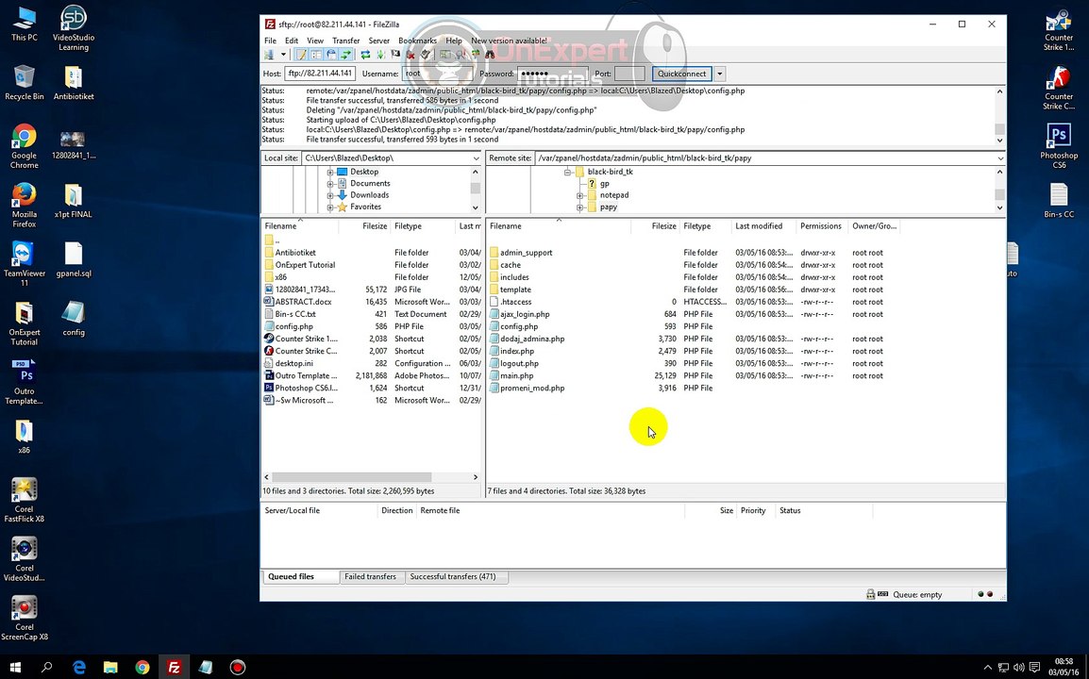Toggle synchronized browsing
This screenshot has height=679, width=1089.
(475, 54)
